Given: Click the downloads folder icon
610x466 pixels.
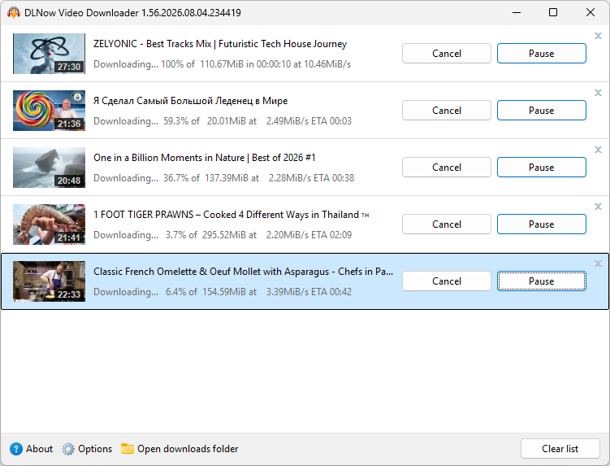Looking at the screenshot, I should click(128, 448).
